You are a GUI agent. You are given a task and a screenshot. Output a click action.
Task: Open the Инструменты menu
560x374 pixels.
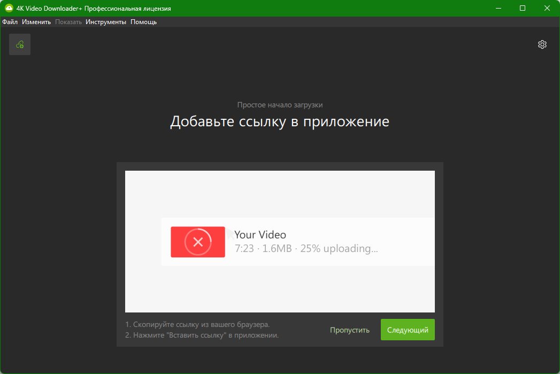[106, 22]
